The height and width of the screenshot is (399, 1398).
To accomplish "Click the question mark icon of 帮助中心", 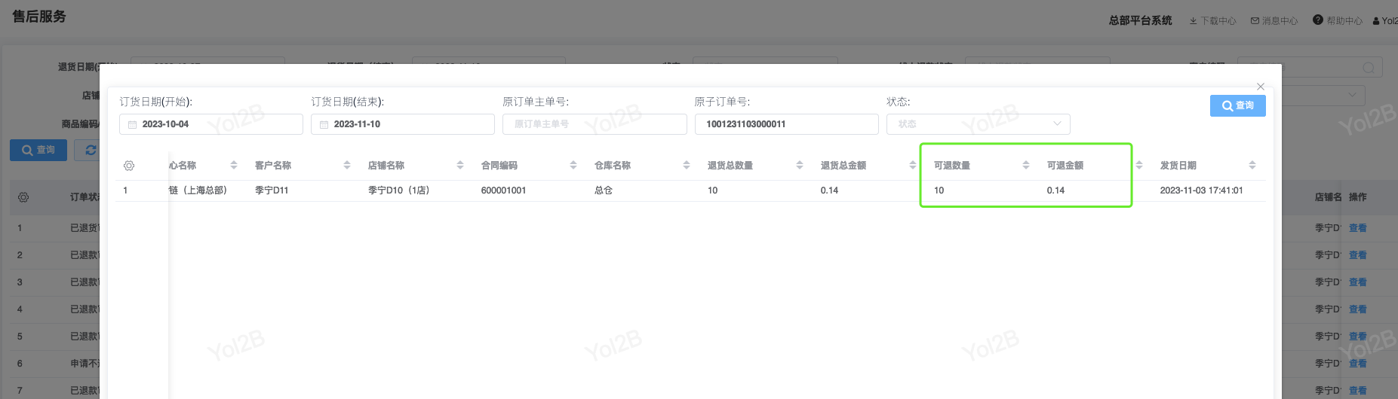I will [x=1318, y=20].
